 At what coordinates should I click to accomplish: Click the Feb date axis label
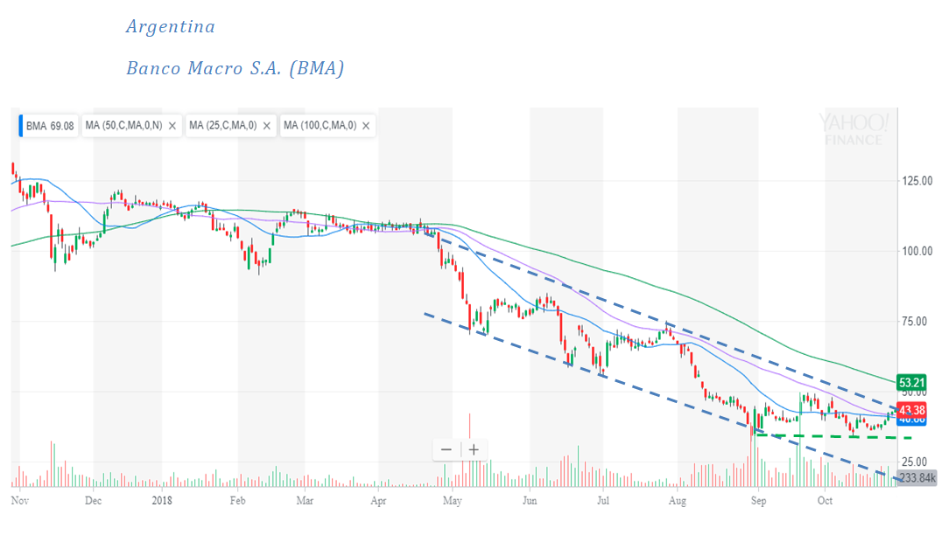237,500
